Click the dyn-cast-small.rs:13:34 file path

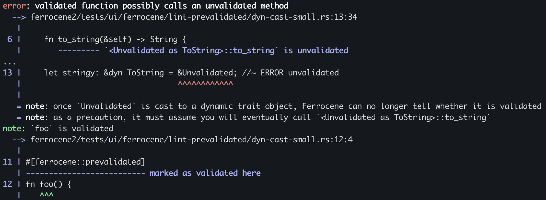[x=193, y=17]
